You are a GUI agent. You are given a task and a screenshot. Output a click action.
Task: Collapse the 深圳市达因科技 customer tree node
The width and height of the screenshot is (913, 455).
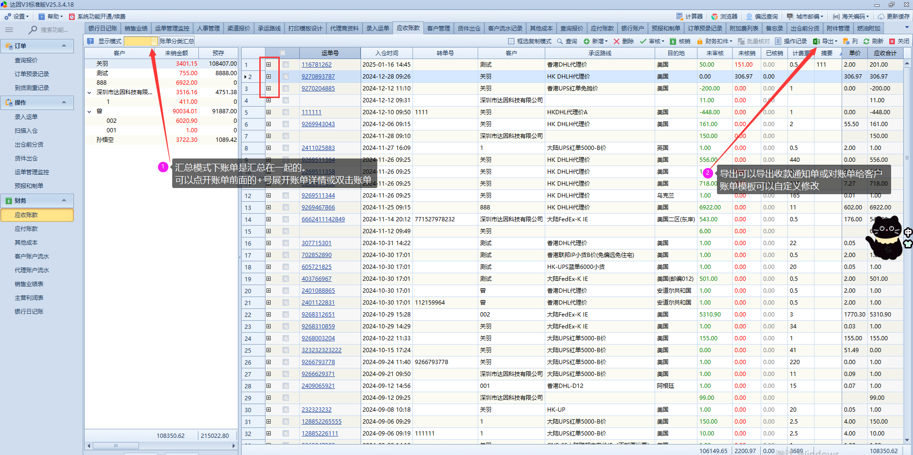tap(89, 92)
